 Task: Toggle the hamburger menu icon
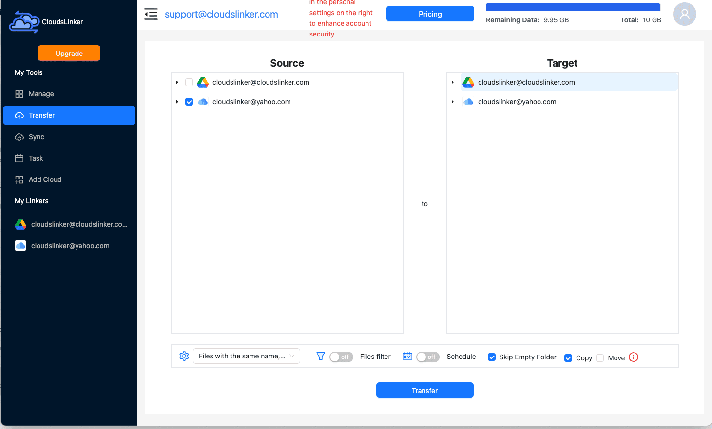pos(151,14)
